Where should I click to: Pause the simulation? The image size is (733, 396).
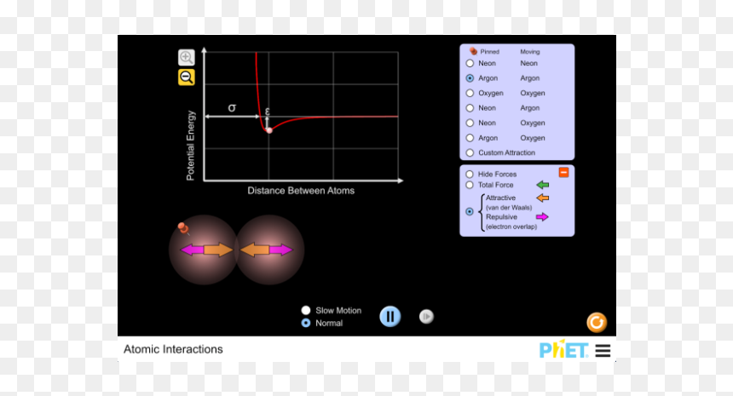click(390, 317)
